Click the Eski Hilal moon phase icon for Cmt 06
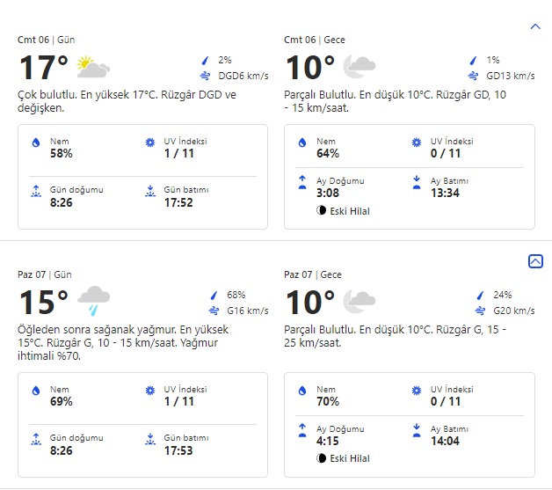The width and height of the screenshot is (552, 490). point(322,211)
